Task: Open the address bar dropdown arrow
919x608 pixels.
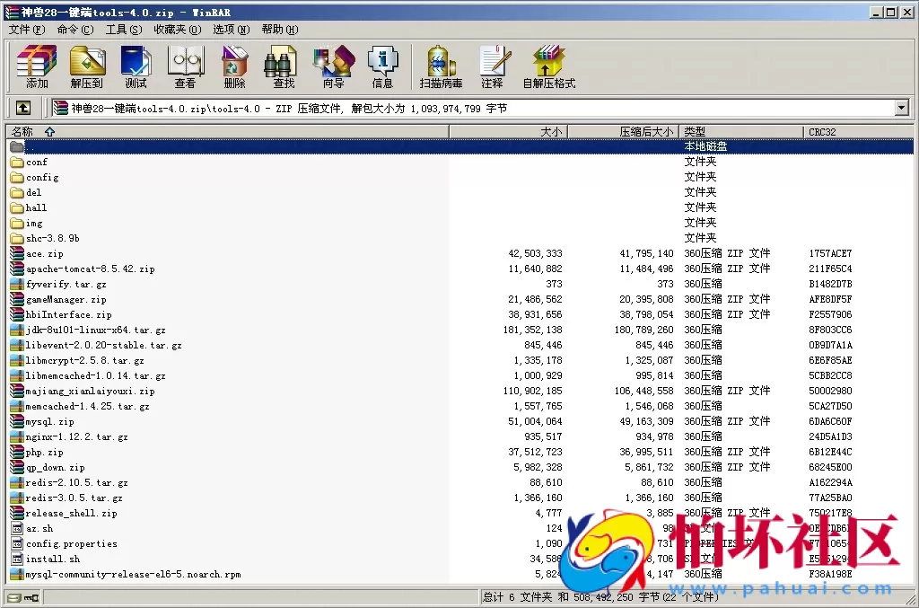Action: 903,107
